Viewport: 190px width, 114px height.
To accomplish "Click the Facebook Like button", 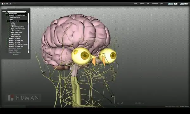I will 182,4.
